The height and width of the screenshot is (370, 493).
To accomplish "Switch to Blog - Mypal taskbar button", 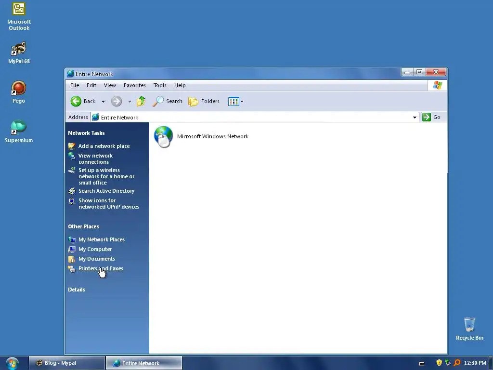I will tap(66, 363).
